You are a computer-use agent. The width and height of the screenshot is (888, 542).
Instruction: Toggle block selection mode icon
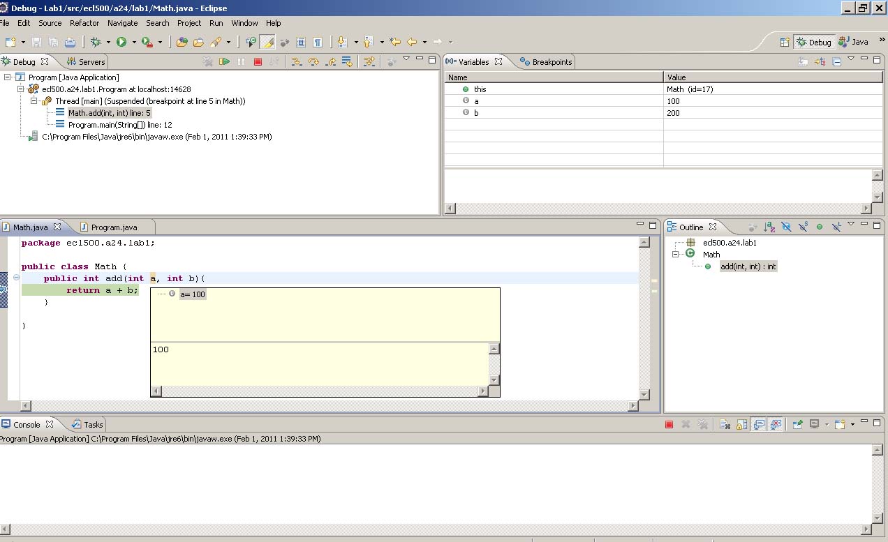click(301, 42)
